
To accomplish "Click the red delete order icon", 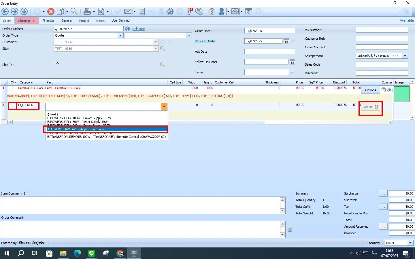I will pyautogui.click(x=51, y=12).
